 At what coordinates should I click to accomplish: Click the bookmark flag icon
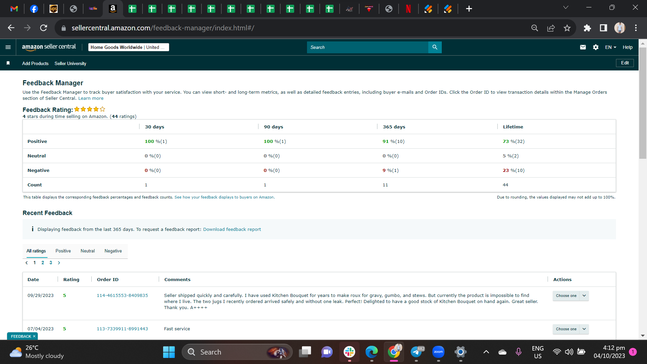click(x=8, y=63)
